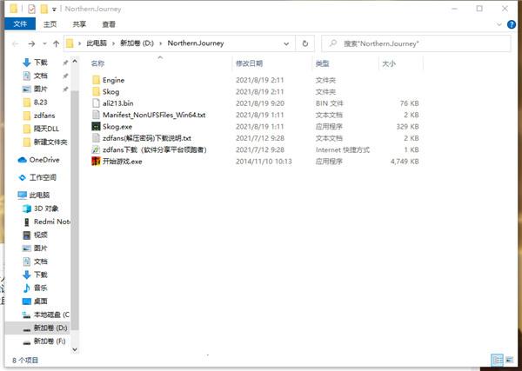Open 3D 对象 in the navigation pane
This screenshot has width=522, height=371.
pyautogui.click(x=46, y=209)
